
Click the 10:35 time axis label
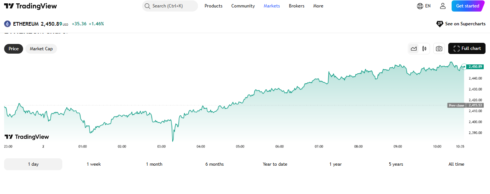click(460, 147)
